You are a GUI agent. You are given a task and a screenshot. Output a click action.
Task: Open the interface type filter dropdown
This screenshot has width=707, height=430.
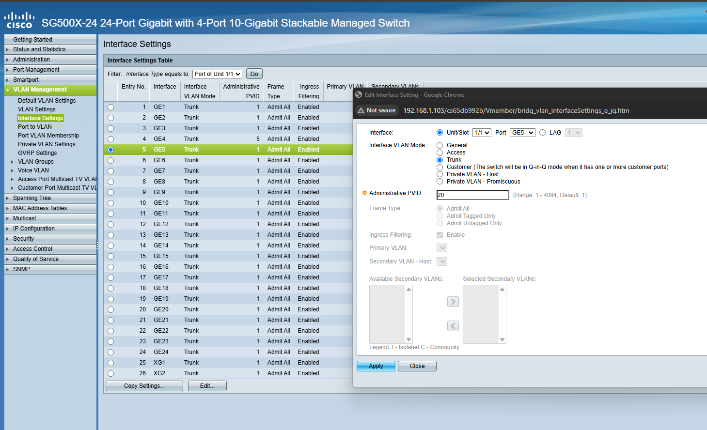point(217,74)
